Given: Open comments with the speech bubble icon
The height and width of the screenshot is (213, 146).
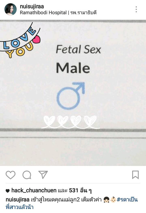Looking at the screenshot, I should tap(27, 175).
